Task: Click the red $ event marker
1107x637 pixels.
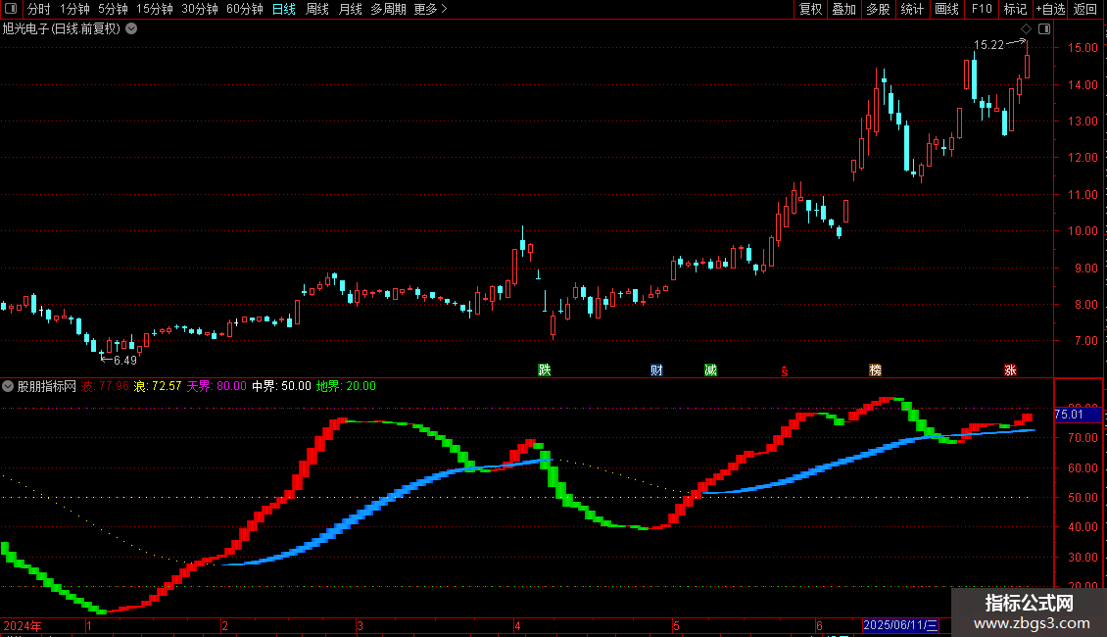Action: [x=785, y=370]
